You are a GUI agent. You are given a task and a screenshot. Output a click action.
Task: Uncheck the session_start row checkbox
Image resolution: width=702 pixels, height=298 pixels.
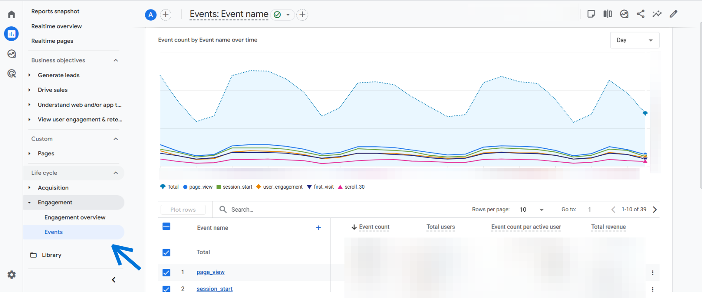[x=166, y=289]
